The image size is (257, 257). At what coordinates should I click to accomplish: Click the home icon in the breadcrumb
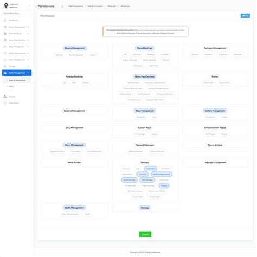pyautogui.click(x=62, y=6)
